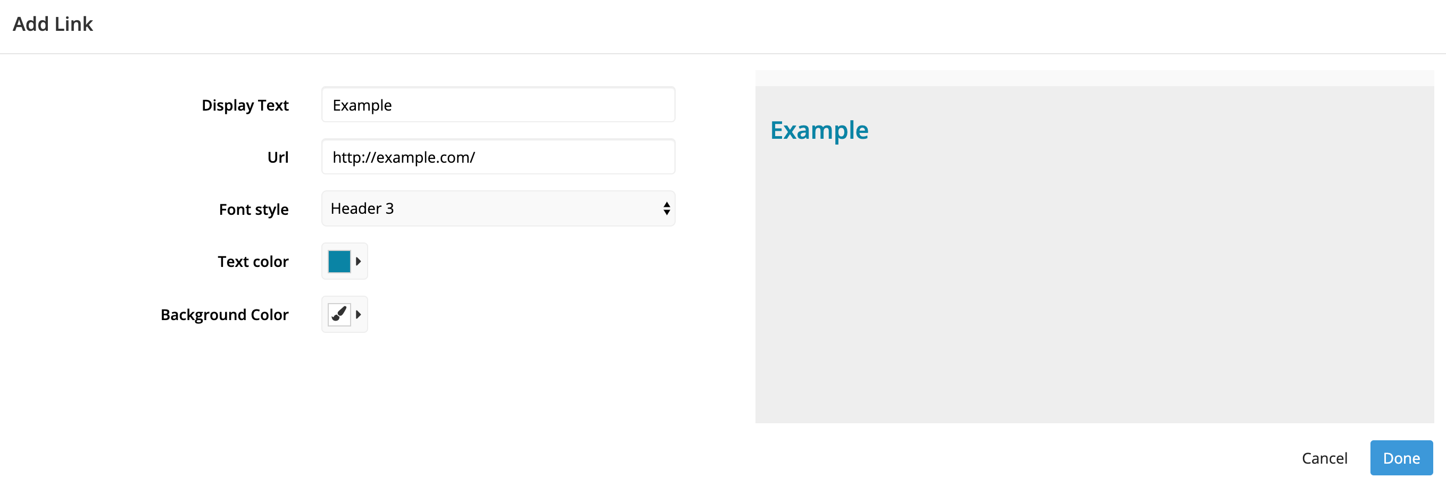Click the Url label
Viewport: 1446px width, 486px height.
point(278,157)
